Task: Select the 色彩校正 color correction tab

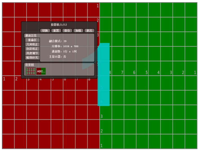Action: click(32, 49)
